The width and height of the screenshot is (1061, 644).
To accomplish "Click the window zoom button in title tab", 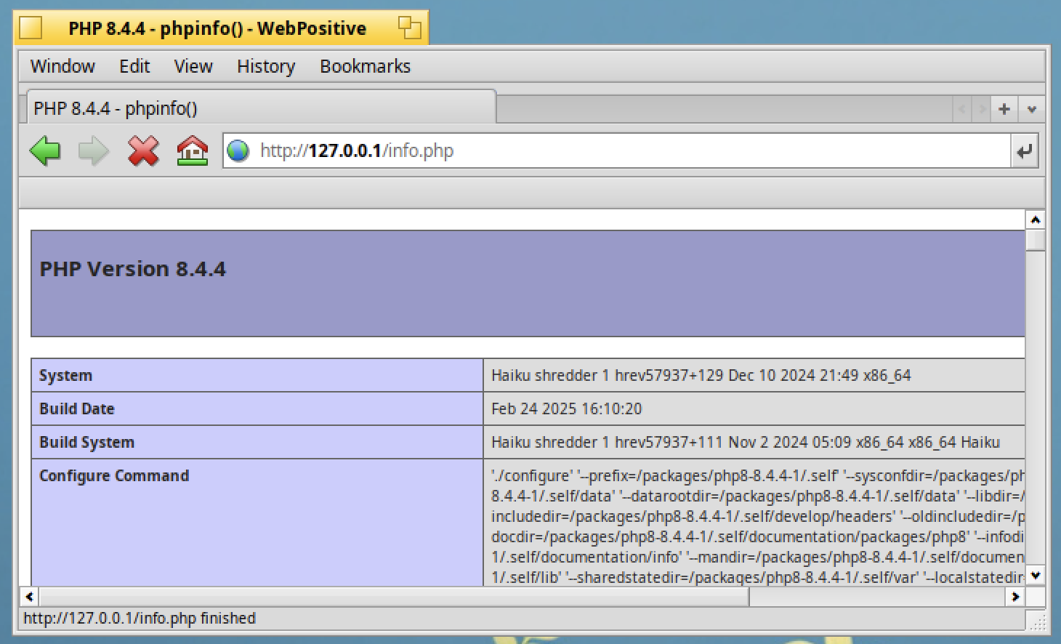I will (x=410, y=28).
